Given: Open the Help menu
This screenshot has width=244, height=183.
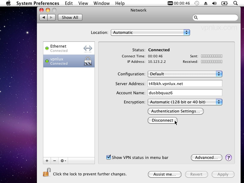Looking at the screenshot, I should (x=120, y=3).
